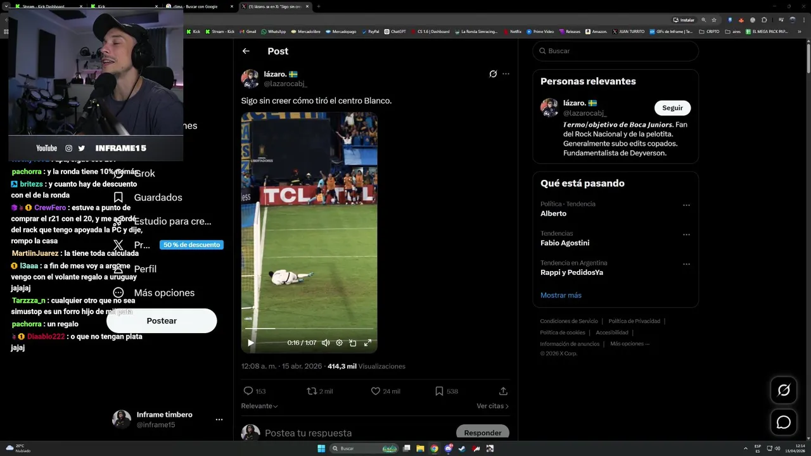This screenshot has width=811, height=456.
Task: Show hidden system tray icons
Action: click(x=745, y=448)
